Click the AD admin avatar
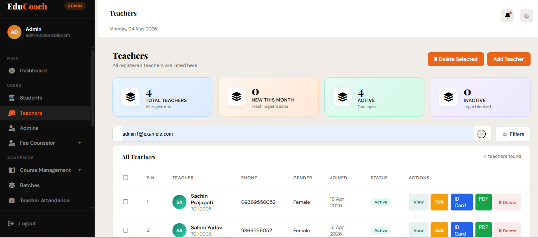Screen dimensions: 538x238 pyautogui.click(x=14, y=32)
